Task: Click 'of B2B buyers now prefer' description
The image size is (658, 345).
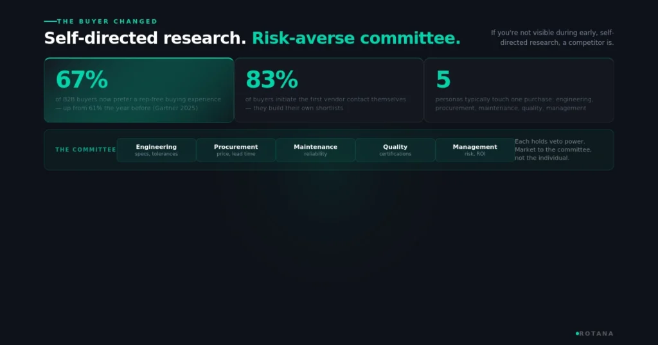Action: coord(138,104)
